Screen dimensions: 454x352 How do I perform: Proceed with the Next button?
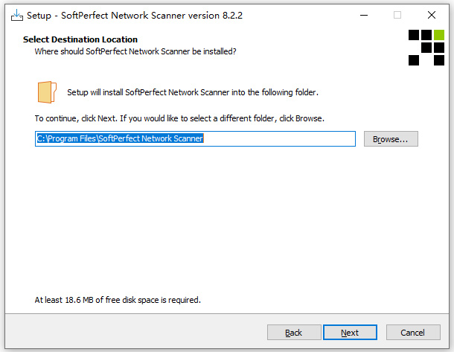(350, 333)
